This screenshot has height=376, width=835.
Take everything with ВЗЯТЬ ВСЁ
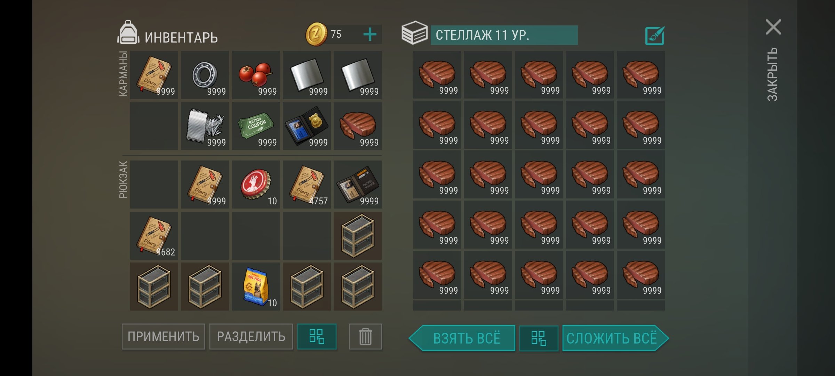coord(462,338)
